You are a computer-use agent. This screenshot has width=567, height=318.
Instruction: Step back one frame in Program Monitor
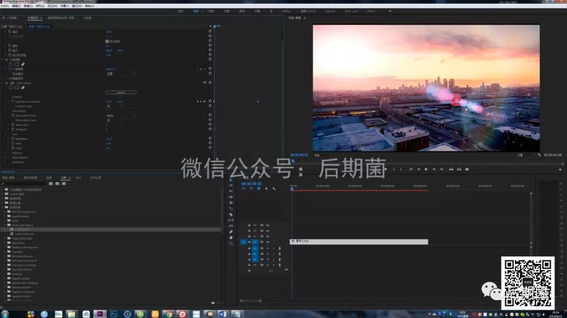click(419, 169)
